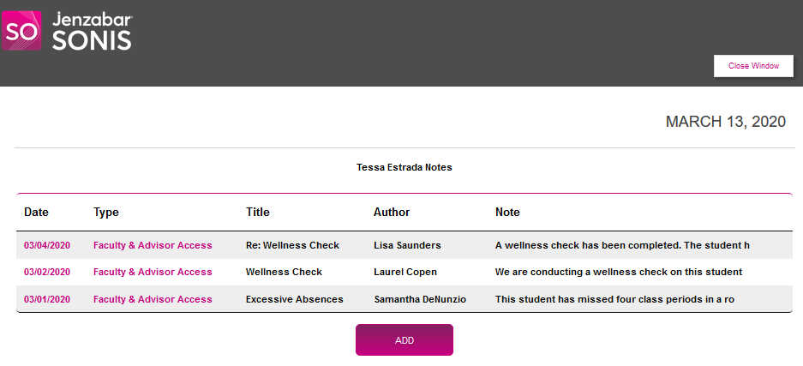Click the ADD button

pos(404,340)
